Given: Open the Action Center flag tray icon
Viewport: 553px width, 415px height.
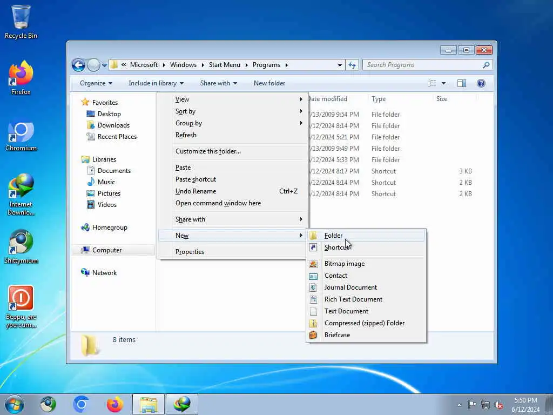Looking at the screenshot, I should coord(472,404).
